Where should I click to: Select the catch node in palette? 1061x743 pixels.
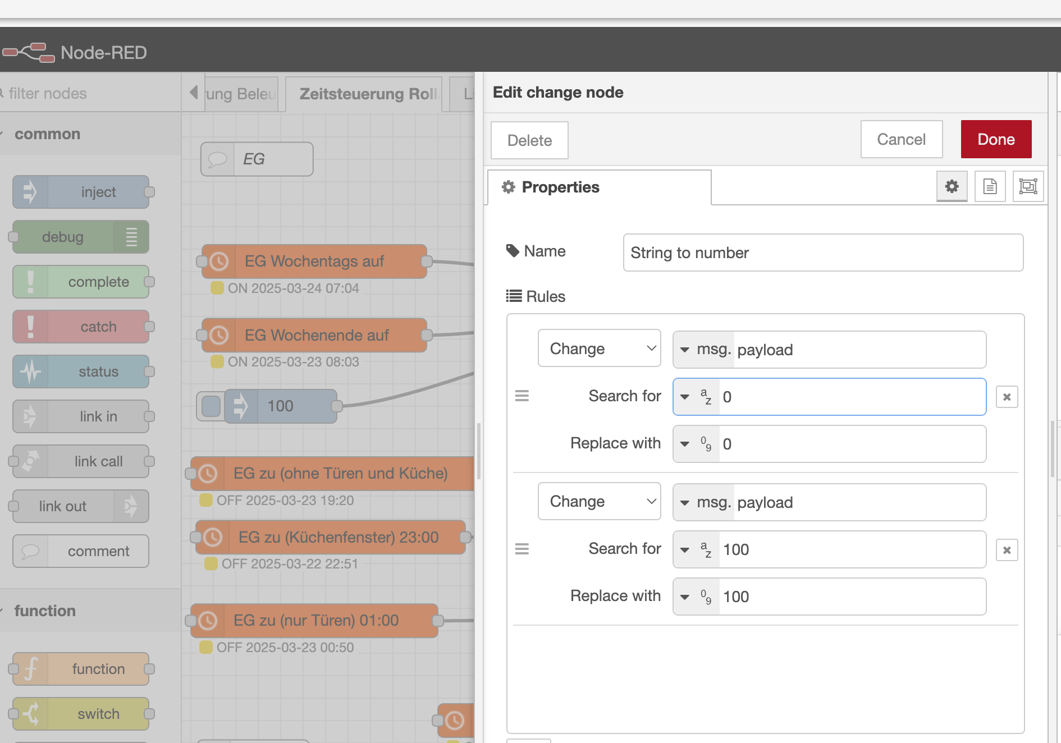click(81, 327)
